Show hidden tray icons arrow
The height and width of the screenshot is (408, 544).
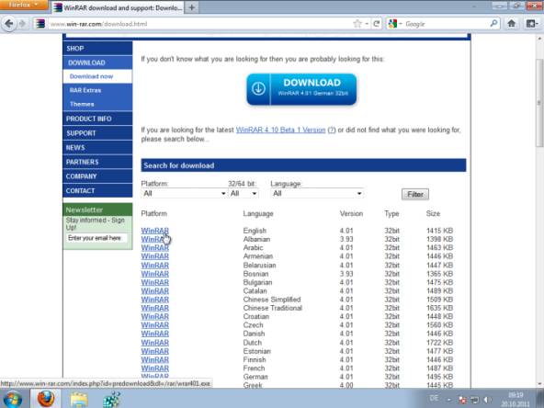[449, 400]
